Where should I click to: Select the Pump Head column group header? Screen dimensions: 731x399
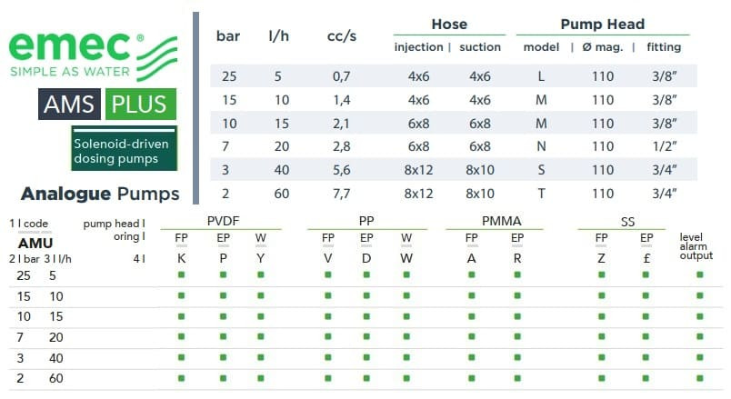click(x=603, y=25)
